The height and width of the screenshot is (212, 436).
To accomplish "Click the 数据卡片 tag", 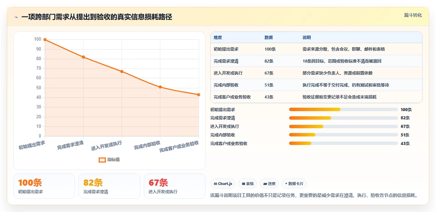I will 294,184.
